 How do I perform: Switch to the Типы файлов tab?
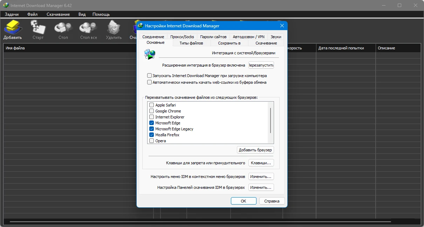(191, 43)
